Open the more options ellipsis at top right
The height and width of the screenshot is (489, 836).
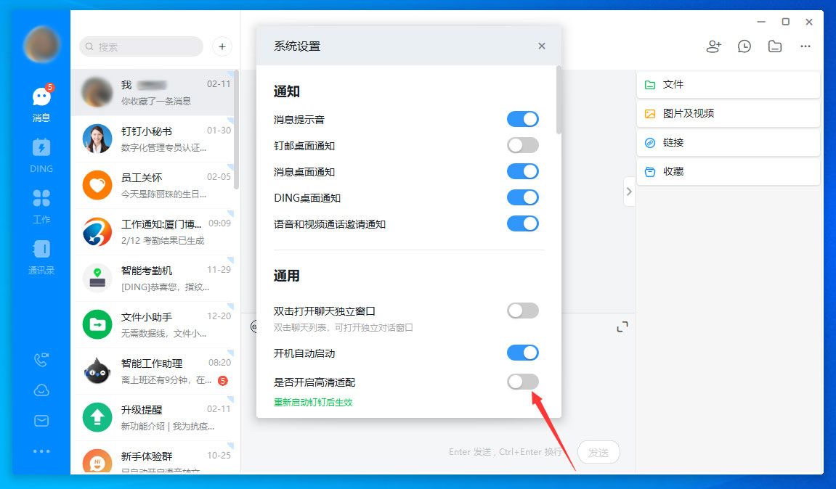click(x=805, y=46)
